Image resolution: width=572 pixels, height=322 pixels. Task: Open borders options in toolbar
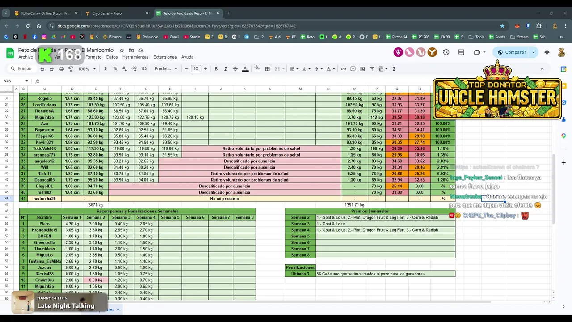click(267, 69)
